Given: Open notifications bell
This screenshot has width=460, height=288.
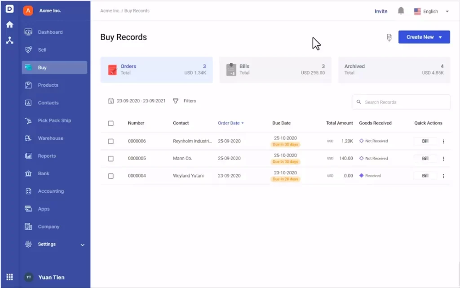Looking at the screenshot, I should tap(401, 11).
